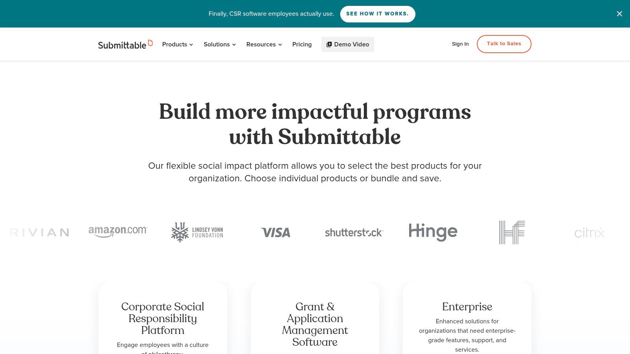The height and width of the screenshot is (354, 630).
Task: Click the Demo Video play icon
Action: click(329, 44)
